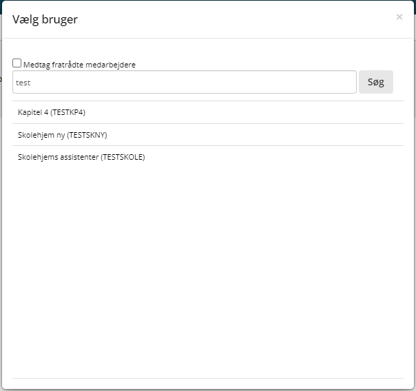
Task: Select the second result, Skolehjem ny
Action: (62, 135)
